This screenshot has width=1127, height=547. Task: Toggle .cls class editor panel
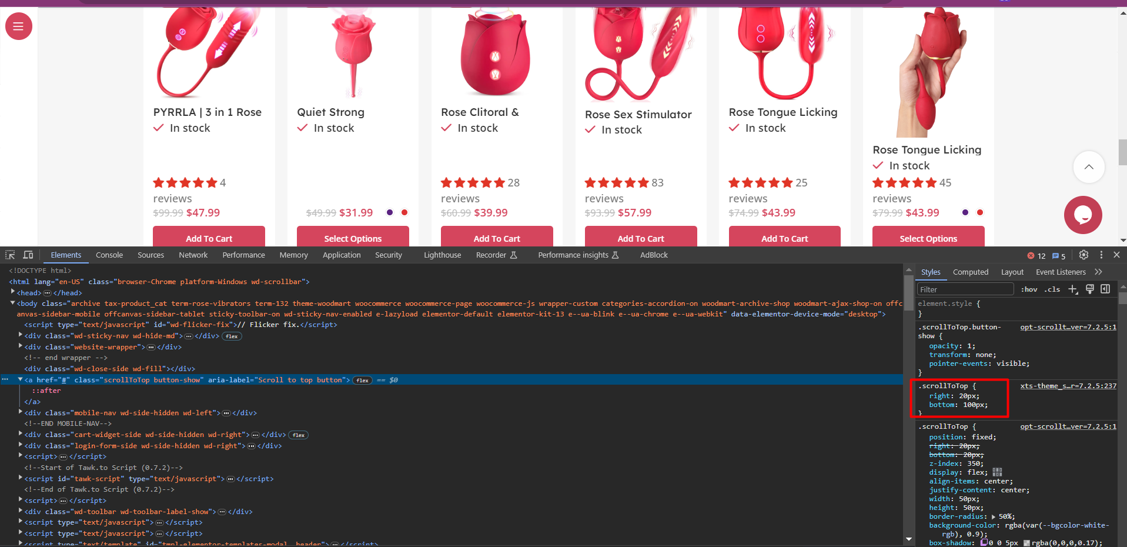click(1052, 289)
